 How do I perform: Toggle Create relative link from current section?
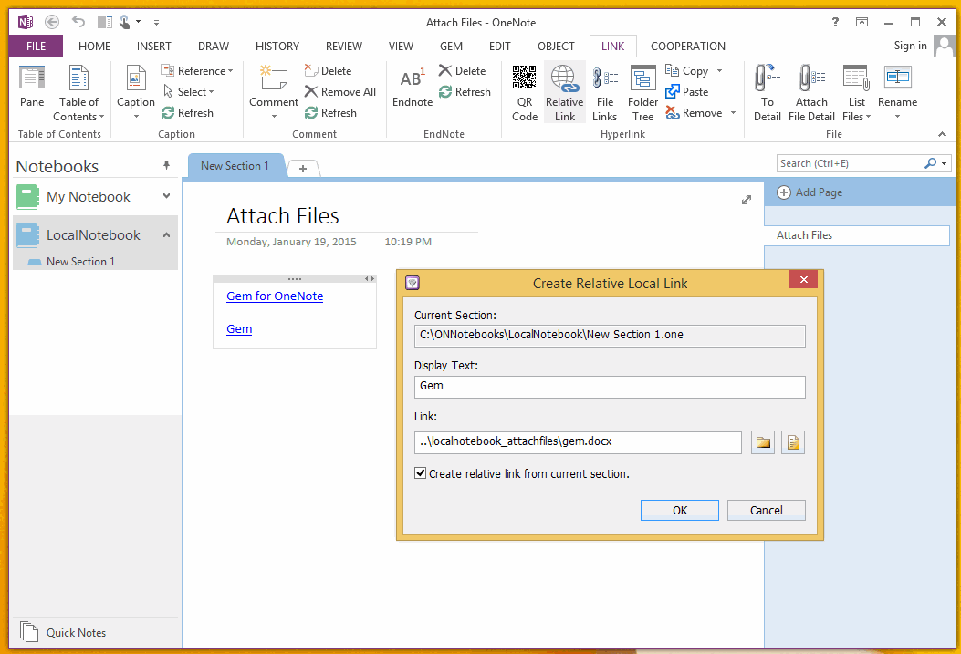(421, 472)
